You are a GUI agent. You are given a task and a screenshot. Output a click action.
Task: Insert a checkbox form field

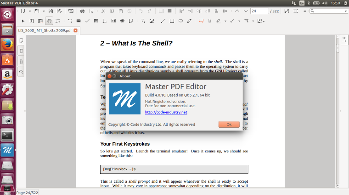click(x=87, y=21)
